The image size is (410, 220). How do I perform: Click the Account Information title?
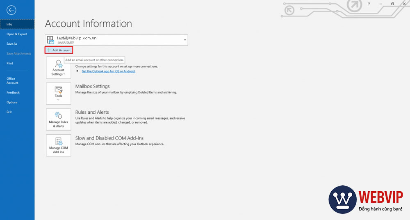(x=89, y=23)
